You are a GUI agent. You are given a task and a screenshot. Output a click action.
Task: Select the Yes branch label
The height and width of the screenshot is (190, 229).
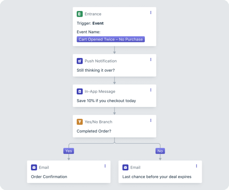(69, 151)
